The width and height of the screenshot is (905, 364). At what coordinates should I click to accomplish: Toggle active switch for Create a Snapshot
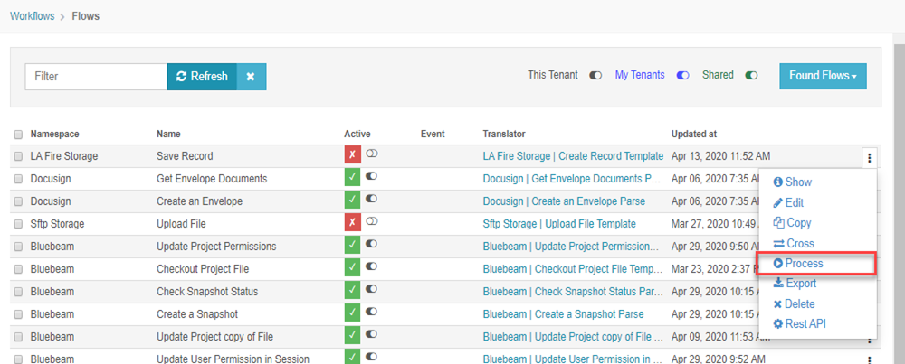pos(371,311)
